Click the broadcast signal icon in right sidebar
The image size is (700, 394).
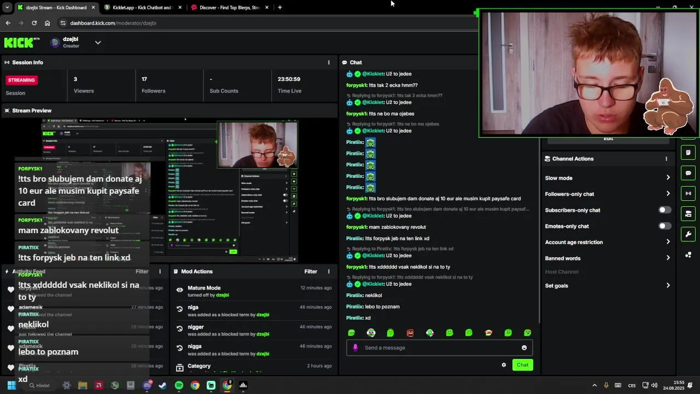pyautogui.click(x=688, y=193)
